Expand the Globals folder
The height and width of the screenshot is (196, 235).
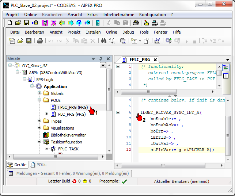coord(39,93)
